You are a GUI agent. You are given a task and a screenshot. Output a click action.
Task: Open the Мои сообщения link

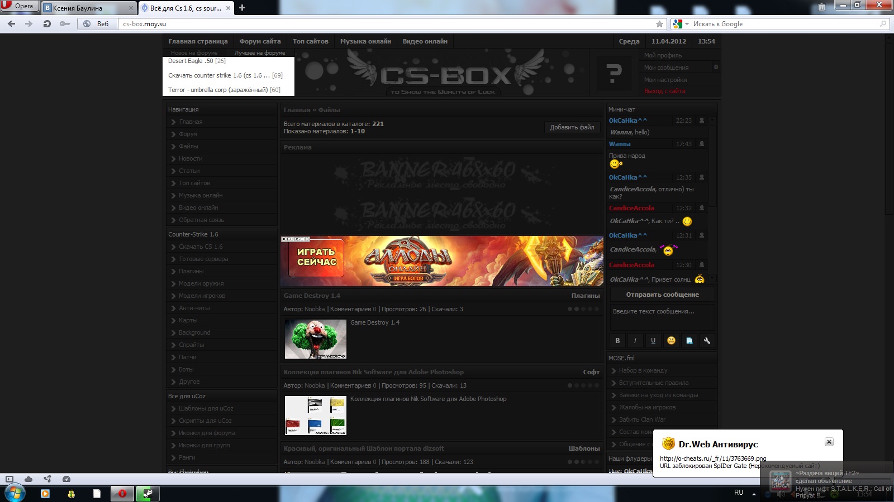click(666, 67)
